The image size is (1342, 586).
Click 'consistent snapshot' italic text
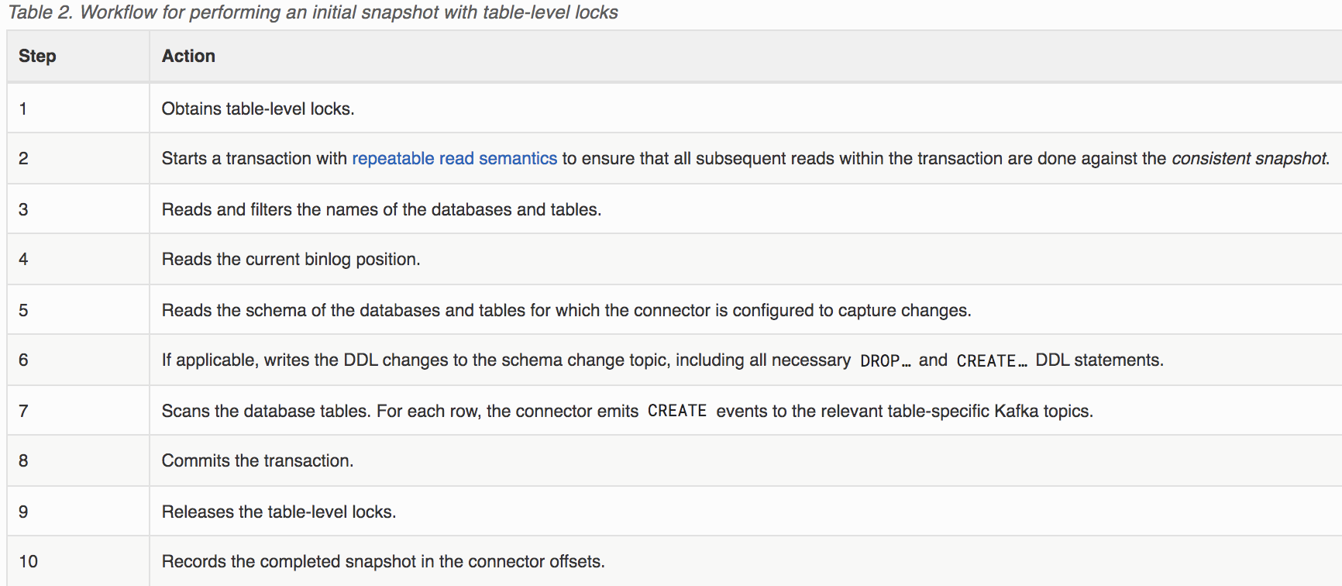(x=1250, y=158)
